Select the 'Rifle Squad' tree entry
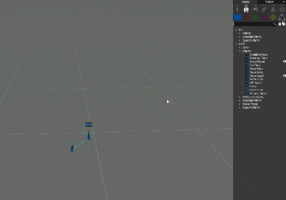 (x=256, y=83)
